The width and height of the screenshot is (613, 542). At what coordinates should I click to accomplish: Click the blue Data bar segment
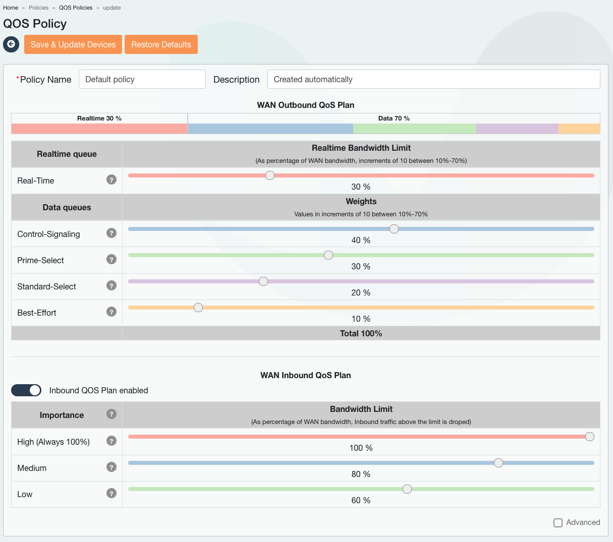270,129
